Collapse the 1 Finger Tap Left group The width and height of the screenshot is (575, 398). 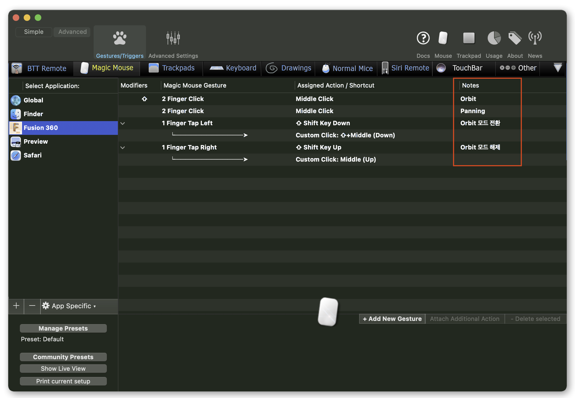123,123
